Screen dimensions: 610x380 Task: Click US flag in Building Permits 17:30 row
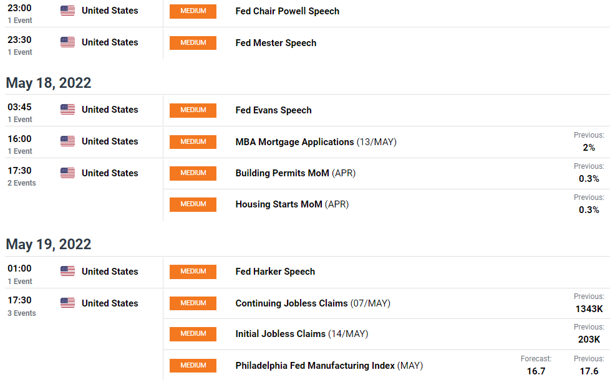(68, 173)
